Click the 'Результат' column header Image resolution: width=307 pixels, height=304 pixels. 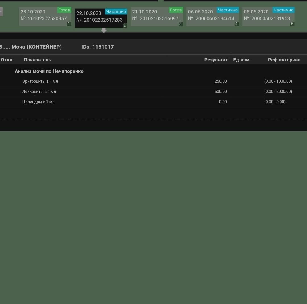click(216, 60)
